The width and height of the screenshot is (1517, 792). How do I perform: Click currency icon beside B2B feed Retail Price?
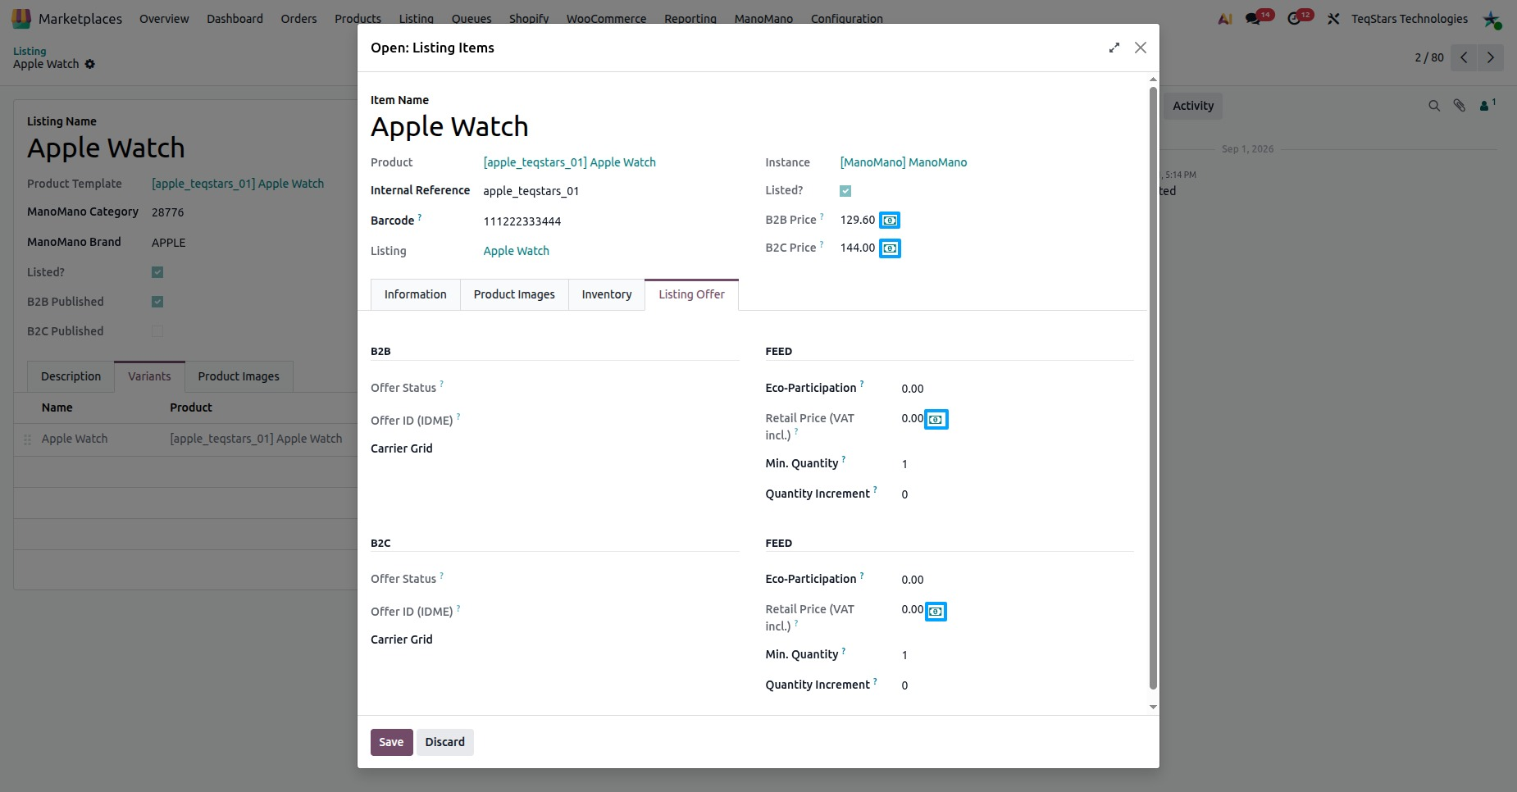pyautogui.click(x=936, y=420)
